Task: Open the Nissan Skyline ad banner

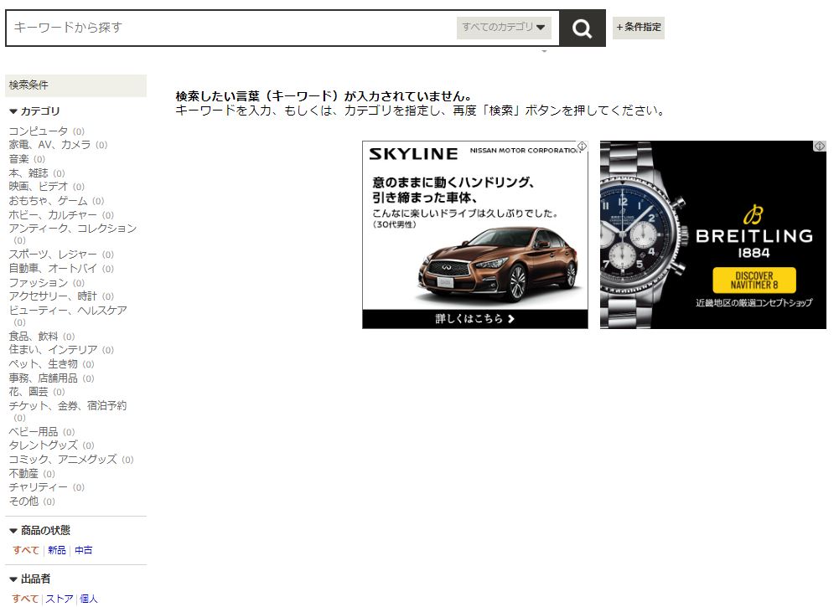Action: (475, 234)
